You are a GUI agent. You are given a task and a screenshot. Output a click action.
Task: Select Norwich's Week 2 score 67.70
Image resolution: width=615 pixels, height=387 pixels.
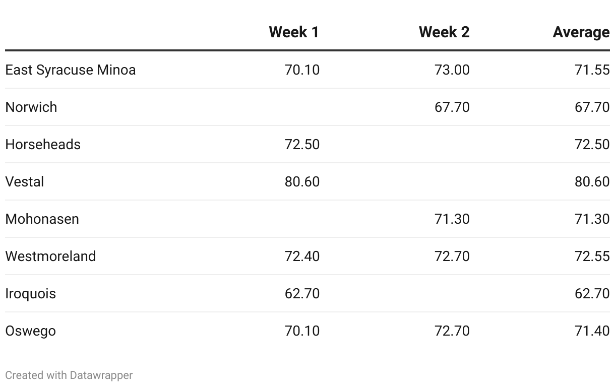[452, 107]
